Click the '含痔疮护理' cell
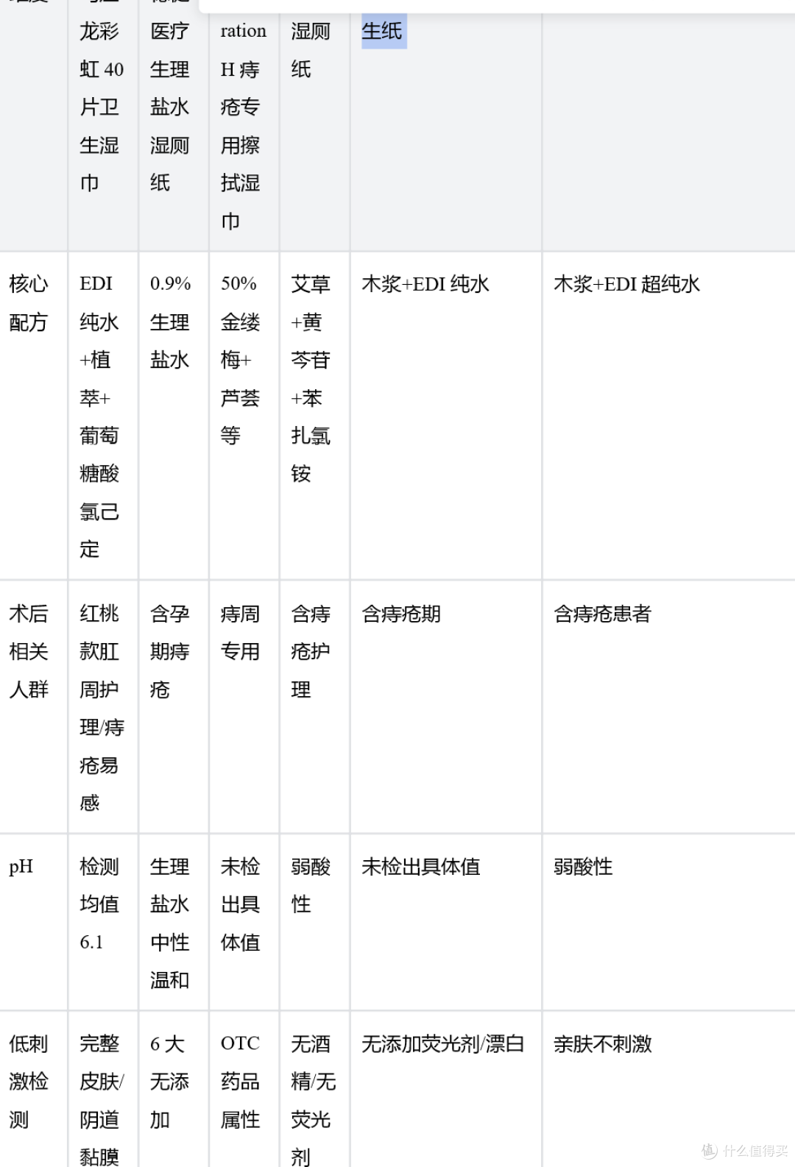The width and height of the screenshot is (795, 1167). [x=315, y=707]
